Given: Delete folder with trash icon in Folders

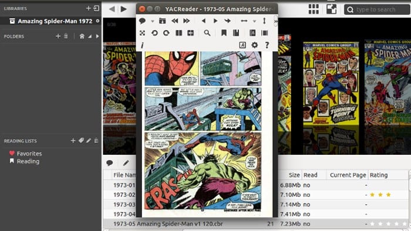Looking at the screenshot, I should (66, 36).
